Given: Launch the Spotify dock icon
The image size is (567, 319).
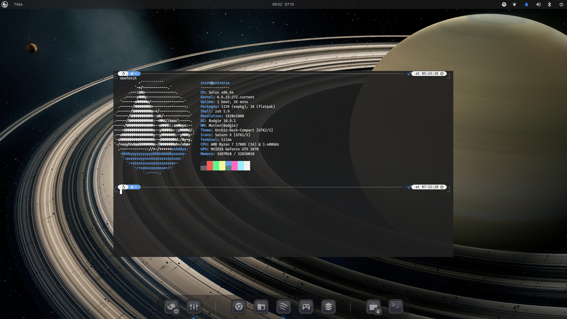Looking at the screenshot, I should 283,307.
